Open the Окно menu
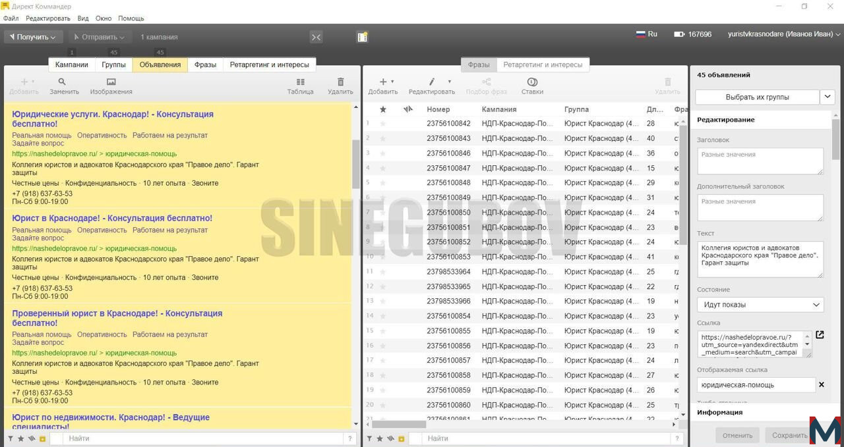 [104, 18]
